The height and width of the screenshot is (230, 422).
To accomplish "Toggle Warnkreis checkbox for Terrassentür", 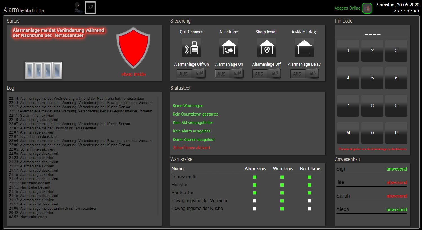I will click(x=282, y=177).
